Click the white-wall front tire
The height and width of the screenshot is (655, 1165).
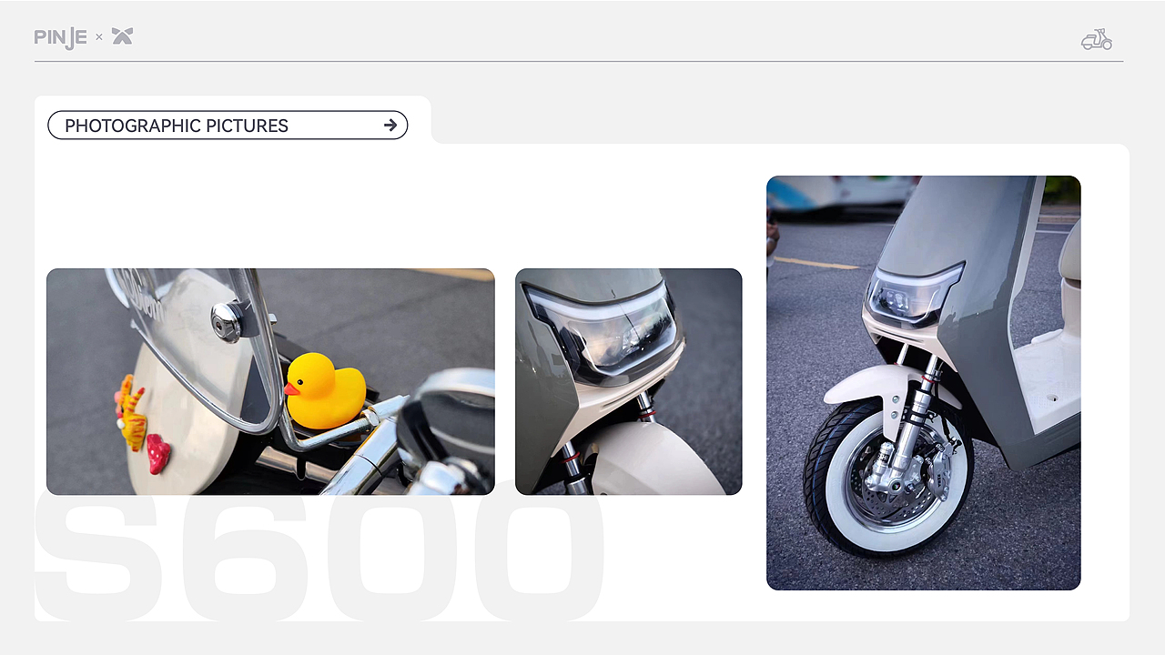[x=887, y=478]
